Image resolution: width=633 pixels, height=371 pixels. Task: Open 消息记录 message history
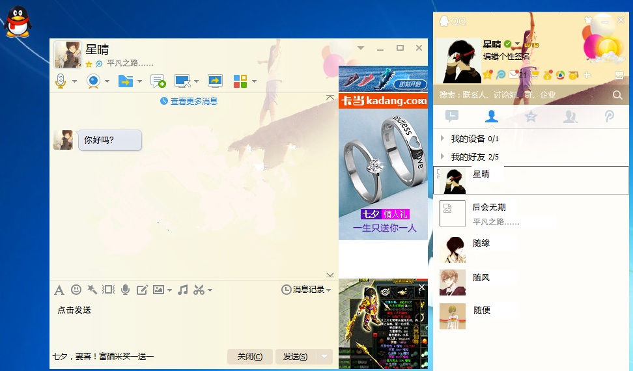306,290
